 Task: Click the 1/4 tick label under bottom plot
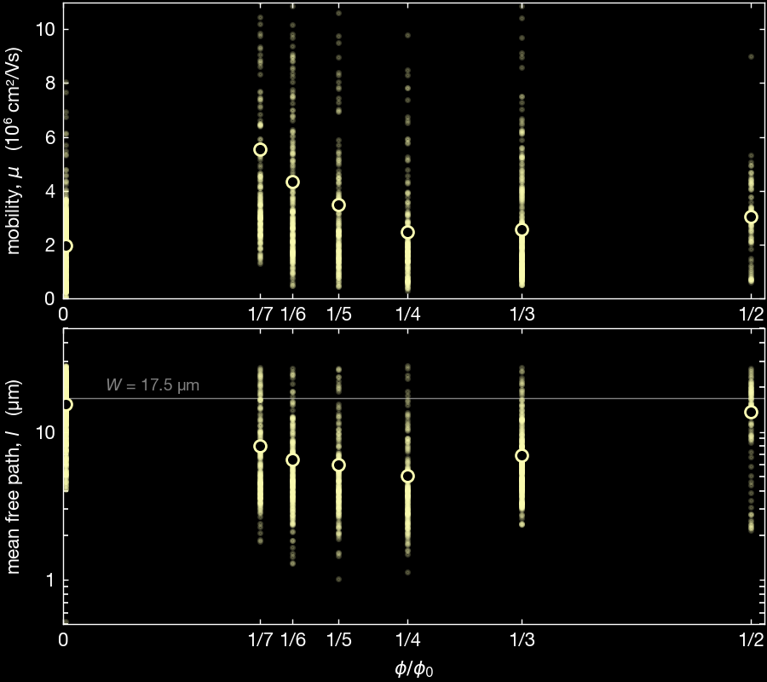coord(407,639)
